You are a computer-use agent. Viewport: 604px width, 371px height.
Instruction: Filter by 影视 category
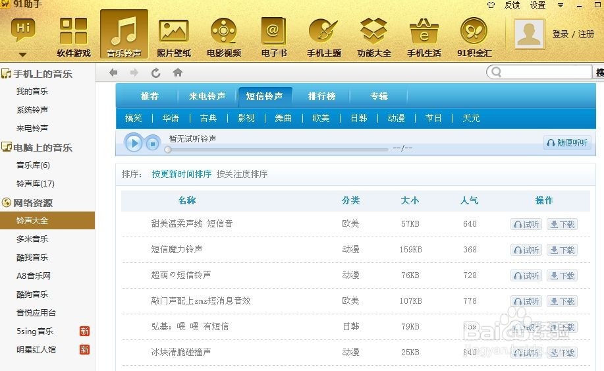[246, 118]
